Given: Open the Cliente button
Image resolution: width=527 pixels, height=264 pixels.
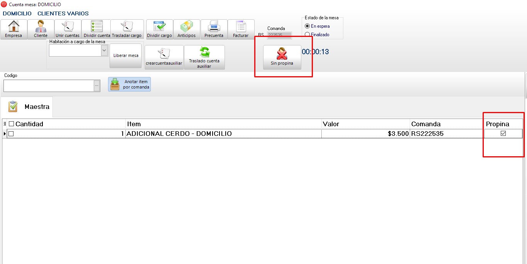Looking at the screenshot, I should coord(41,29).
